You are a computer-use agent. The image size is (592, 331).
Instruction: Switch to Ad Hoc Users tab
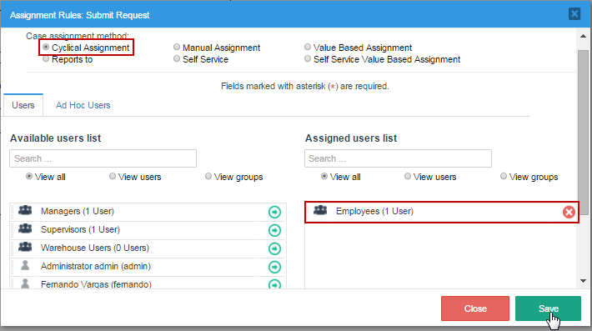click(x=83, y=105)
